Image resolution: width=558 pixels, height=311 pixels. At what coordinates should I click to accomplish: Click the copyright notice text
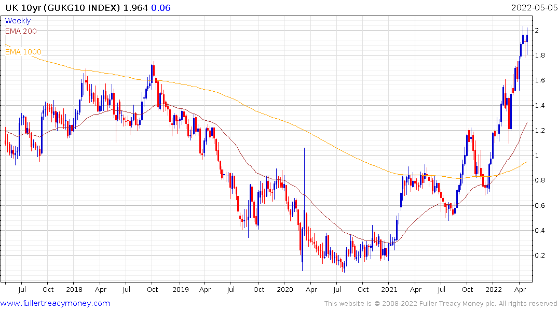(x=441, y=303)
